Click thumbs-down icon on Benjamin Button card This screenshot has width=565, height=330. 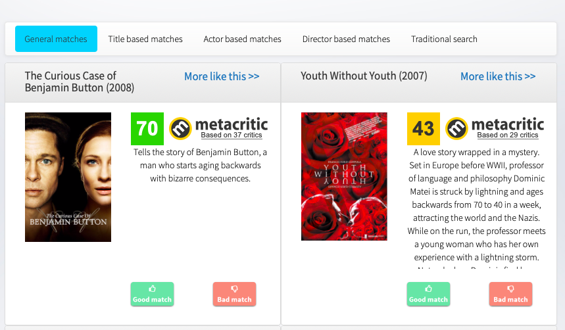tap(234, 289)
